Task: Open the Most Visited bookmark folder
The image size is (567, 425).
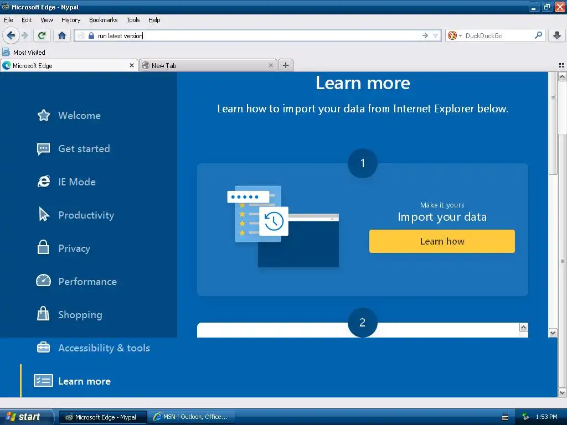Action: [24, 52]
